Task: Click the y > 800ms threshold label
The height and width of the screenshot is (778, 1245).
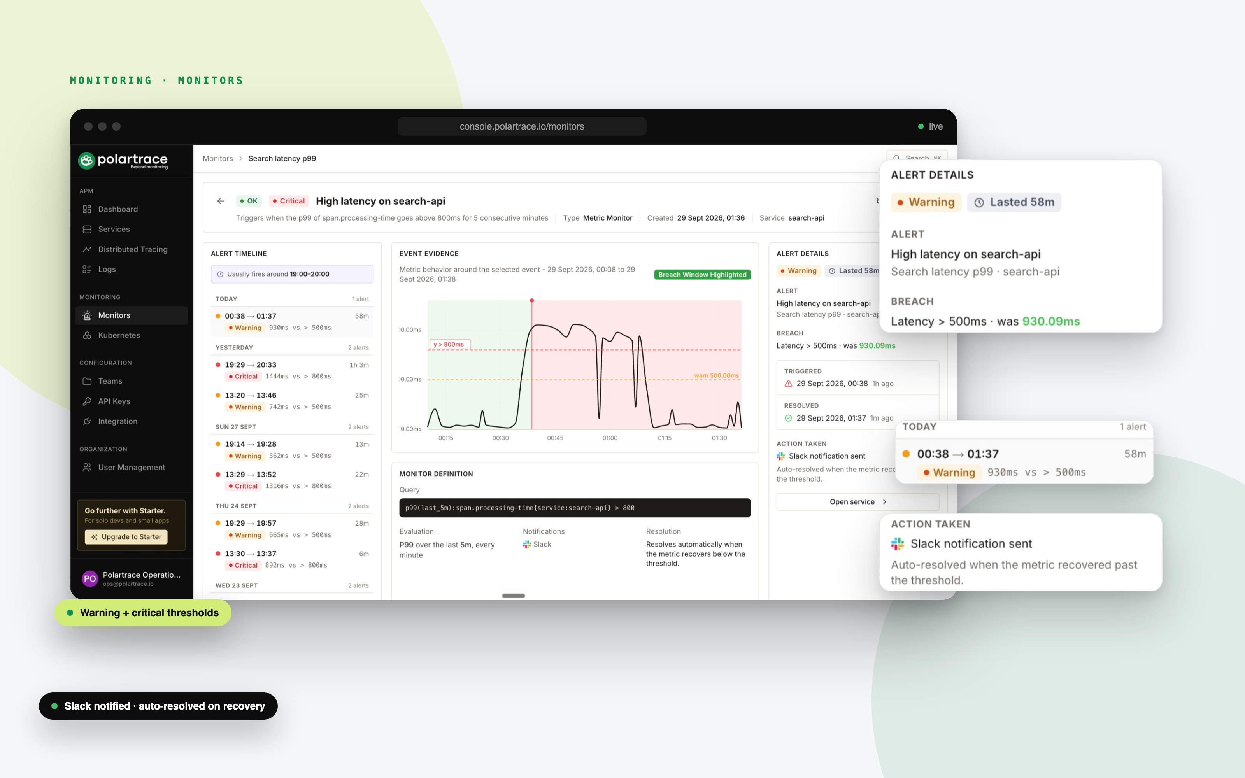Action: coord(450,344)
